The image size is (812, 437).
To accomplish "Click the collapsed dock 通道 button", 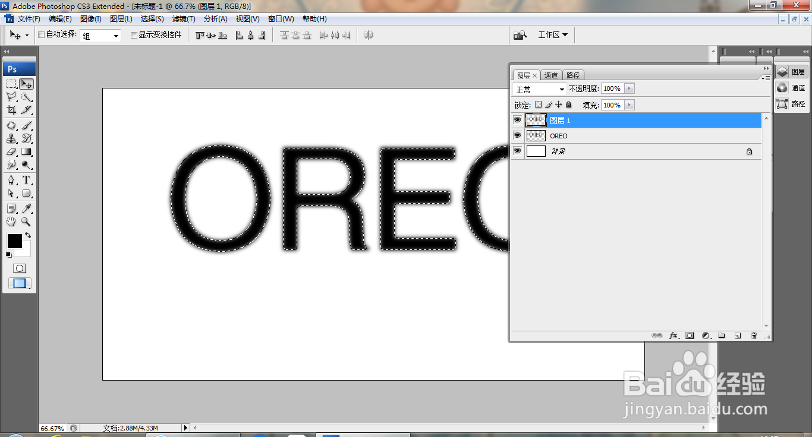I will tap(792, 88).
